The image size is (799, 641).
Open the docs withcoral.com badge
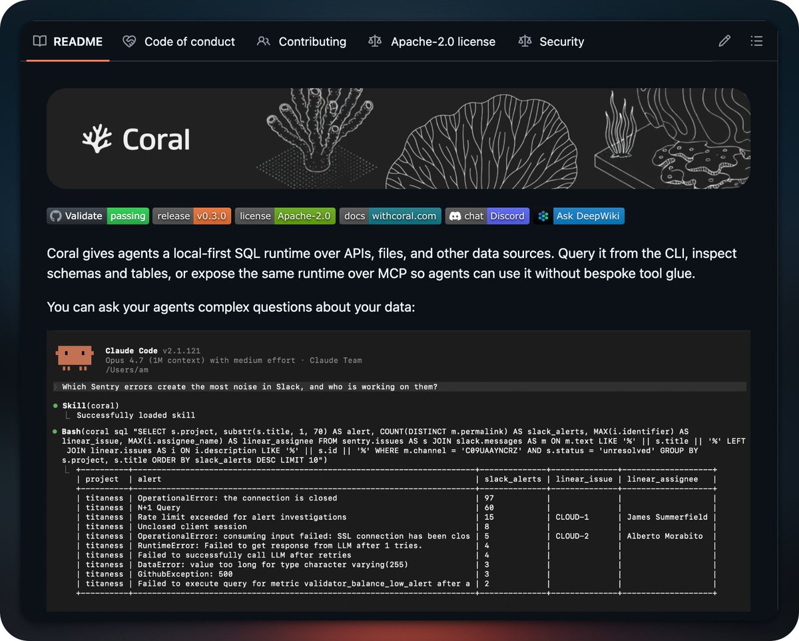[390, 216]
